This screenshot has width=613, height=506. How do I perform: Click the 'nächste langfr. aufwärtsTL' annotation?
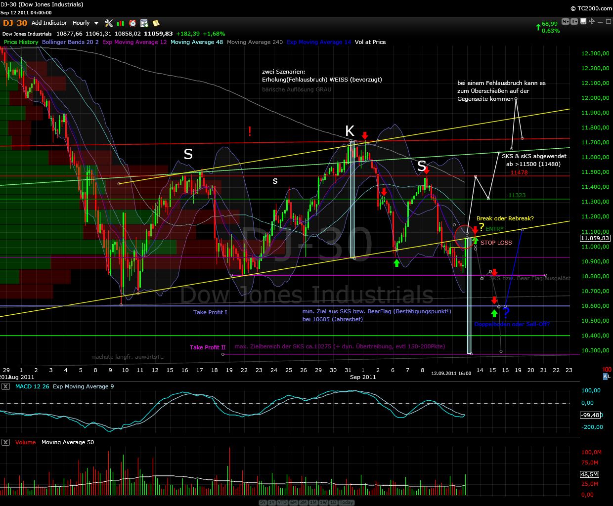[128, 357]
